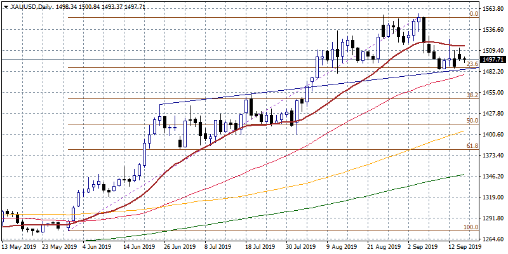Image resolution: width=508 pixels, height=254 pixels.
Task: Click the 61.8 Fibonacci level label
Action: tap(472, 146)
